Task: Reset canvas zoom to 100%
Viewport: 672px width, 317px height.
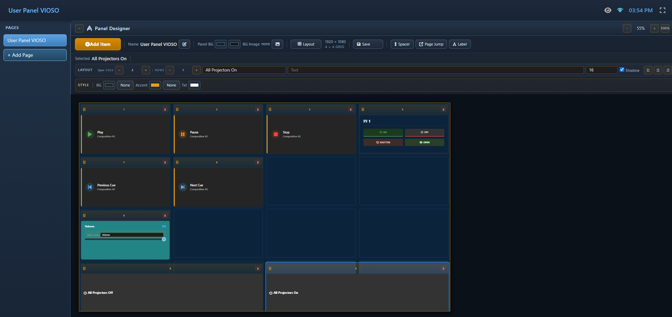Action: (x=665, y=28)
